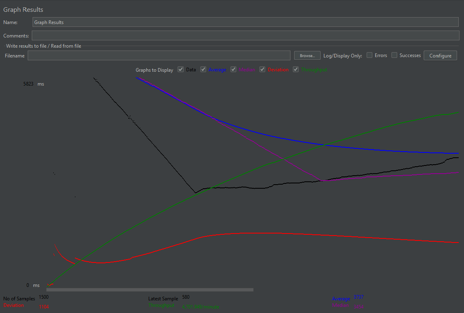Toggle the Data graph checkbox
464x313 pixels.
[x=180, y=69]
